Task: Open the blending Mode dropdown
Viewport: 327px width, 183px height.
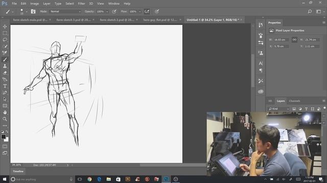Action: click(x=65, y=12)
